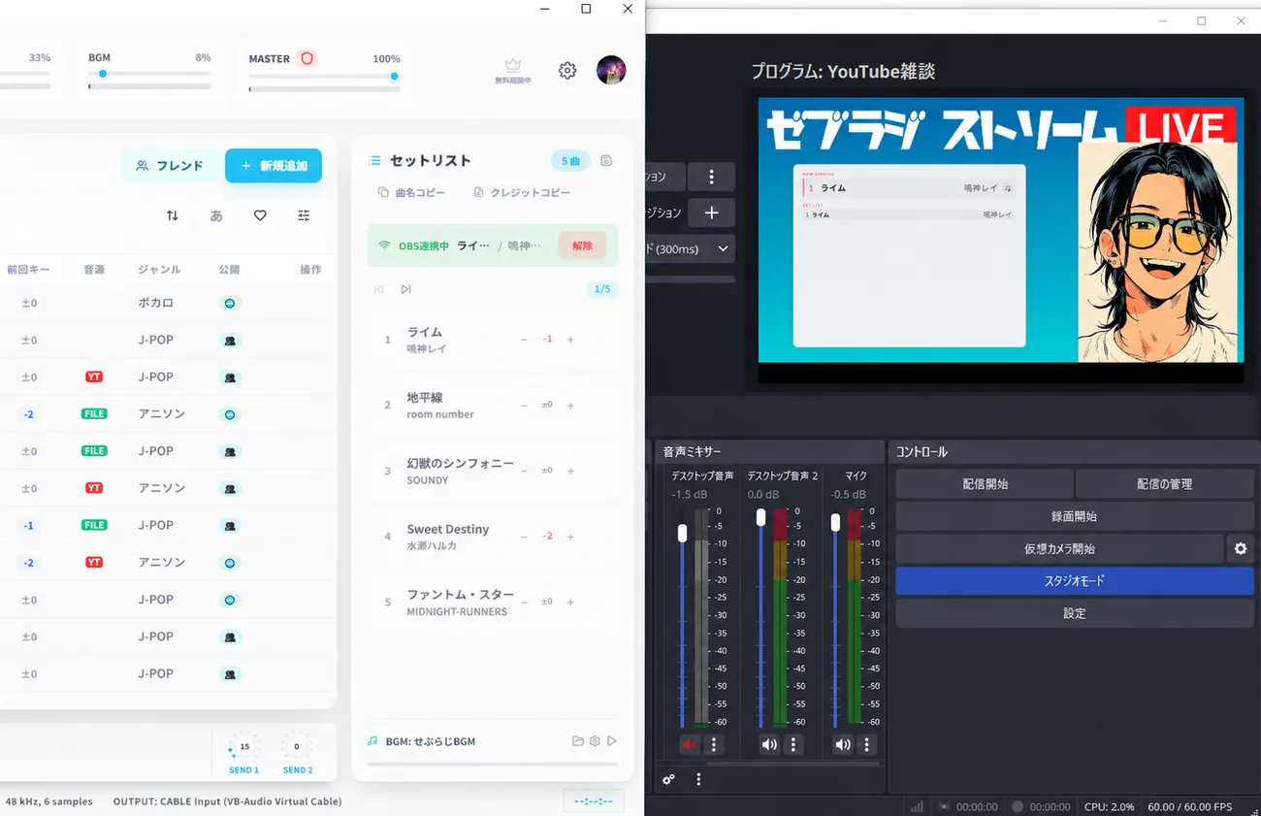Click the --:--:-- timer display
The width and height of the screenshot is (1261, 816).
click(594, 801)
